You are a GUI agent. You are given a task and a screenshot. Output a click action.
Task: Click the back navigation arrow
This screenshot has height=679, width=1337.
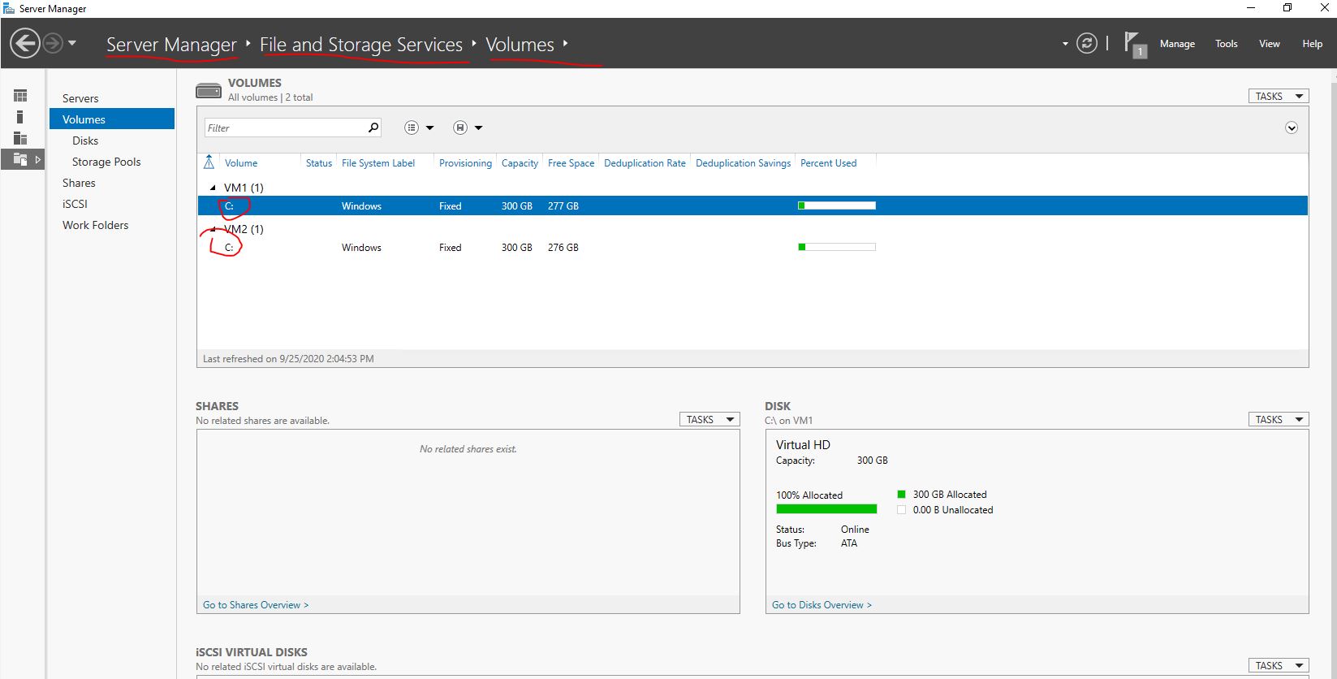(25, 43)
